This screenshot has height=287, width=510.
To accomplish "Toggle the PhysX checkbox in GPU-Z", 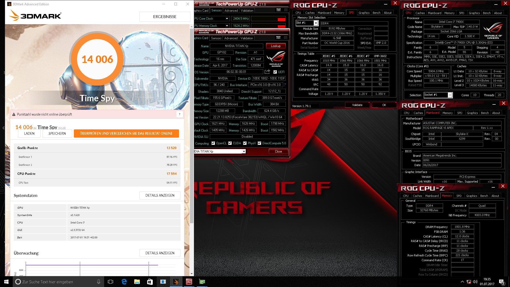I will [x=245, y=143].
